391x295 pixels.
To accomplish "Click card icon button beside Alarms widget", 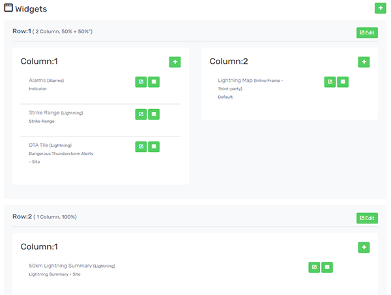I will tap(154, 82).
